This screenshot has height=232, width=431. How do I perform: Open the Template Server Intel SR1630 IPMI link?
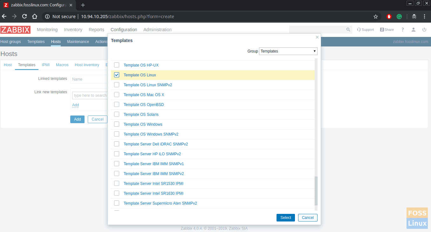pyautogui.click(x=154, y=193)
